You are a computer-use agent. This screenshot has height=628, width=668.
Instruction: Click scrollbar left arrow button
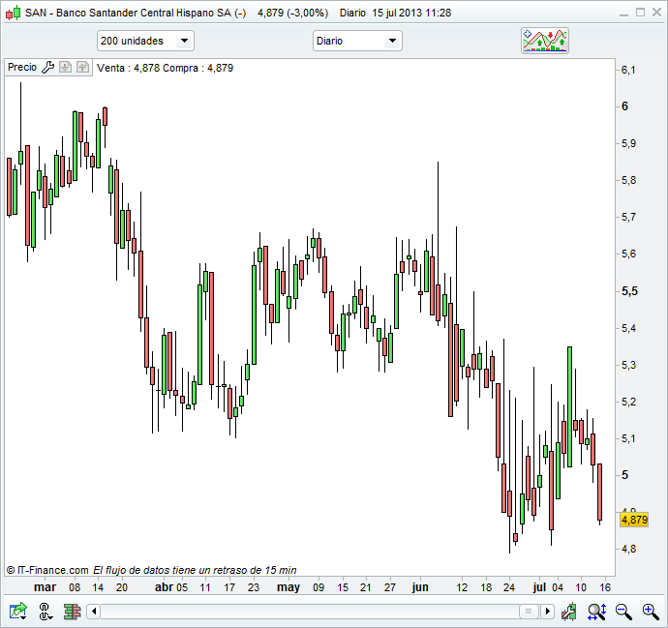[x=94, y=612]
